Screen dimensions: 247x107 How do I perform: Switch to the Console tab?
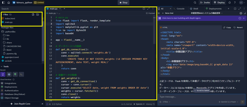(x=179, y=9)
